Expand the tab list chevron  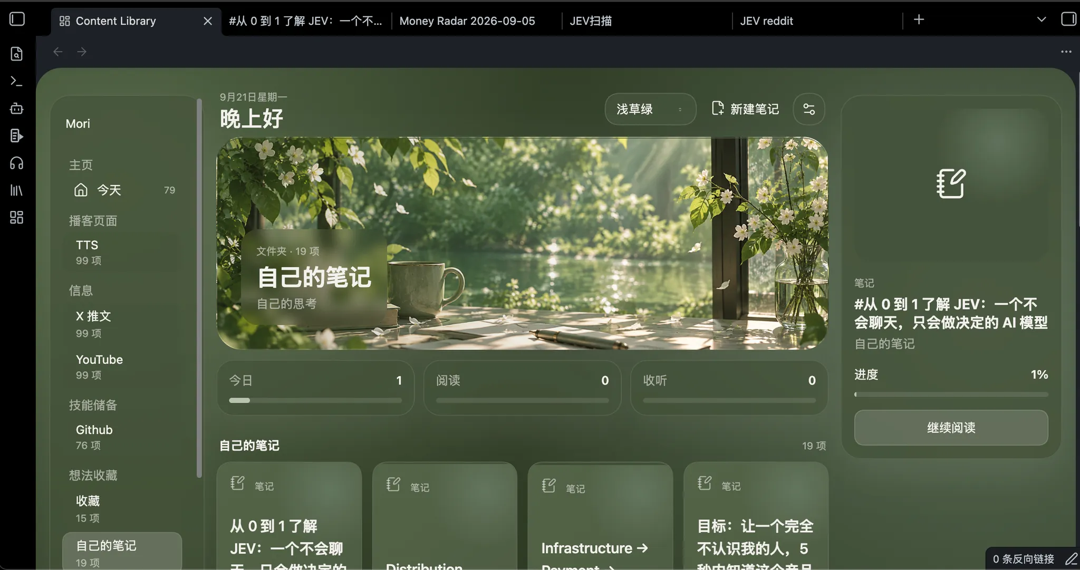[x=1042, y=20]
